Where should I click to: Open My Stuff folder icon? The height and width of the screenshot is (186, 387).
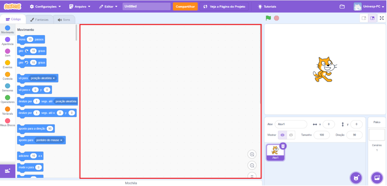342,7
